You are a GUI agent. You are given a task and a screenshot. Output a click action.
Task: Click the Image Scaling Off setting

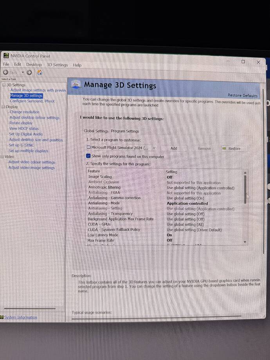pyautogui.click(x=169, y=177)
